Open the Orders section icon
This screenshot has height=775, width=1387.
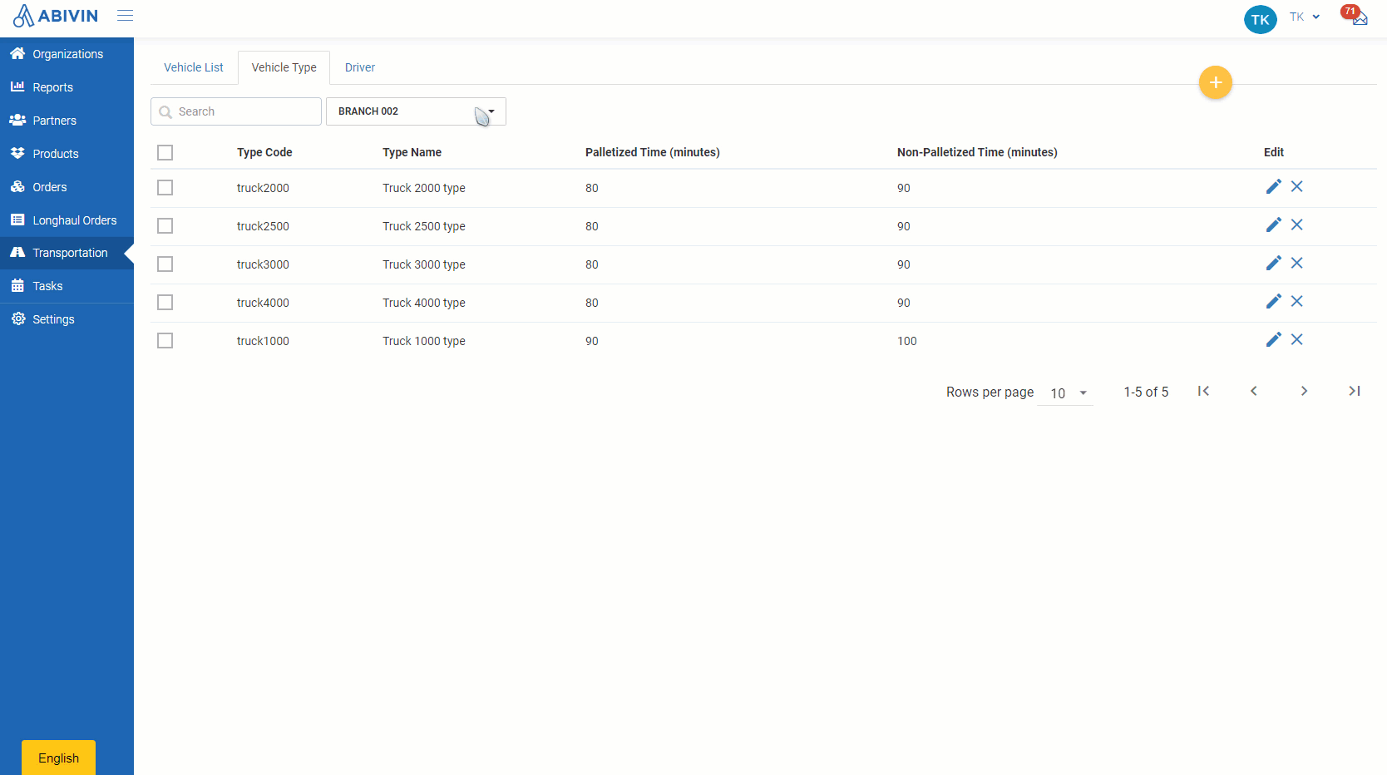(18, 186)
